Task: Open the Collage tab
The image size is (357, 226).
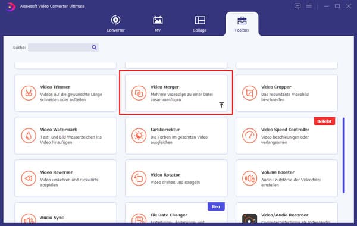Action: coord(200,23)
